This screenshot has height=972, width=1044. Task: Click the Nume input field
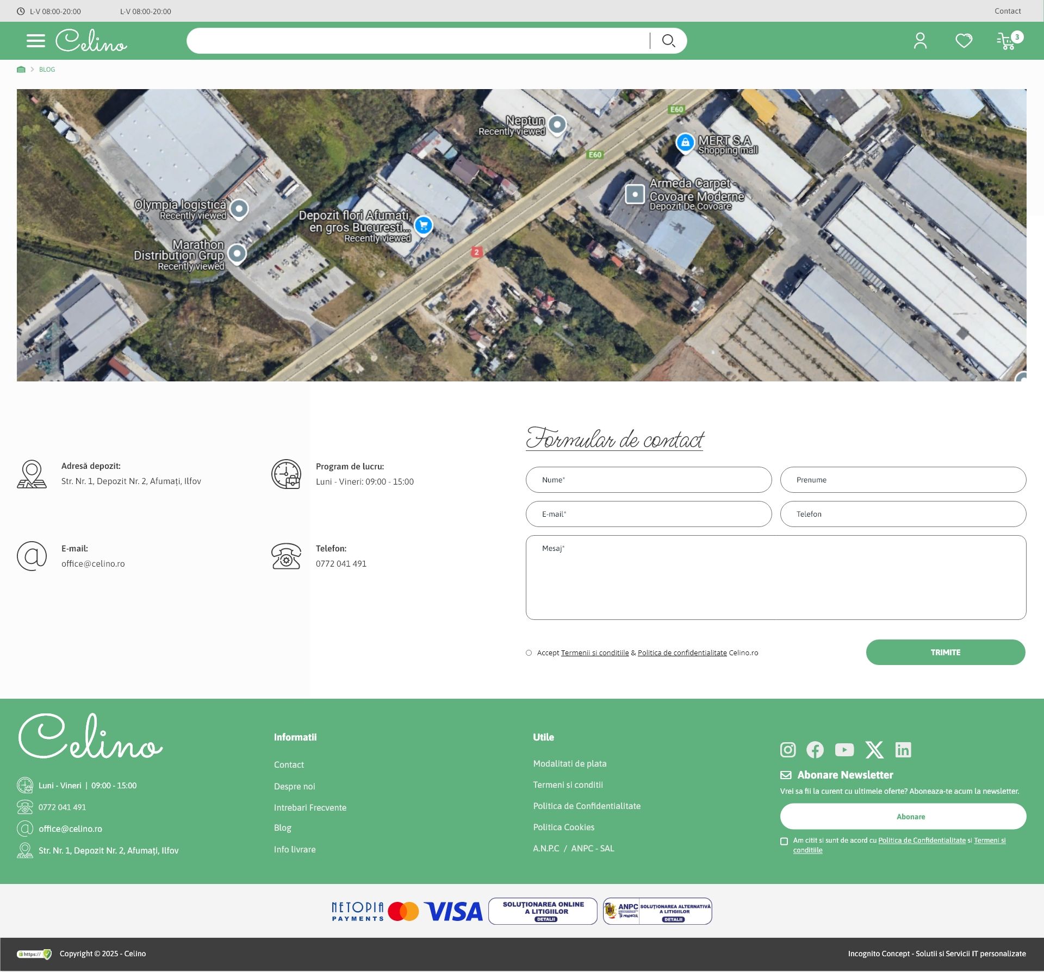click(648, 480)
